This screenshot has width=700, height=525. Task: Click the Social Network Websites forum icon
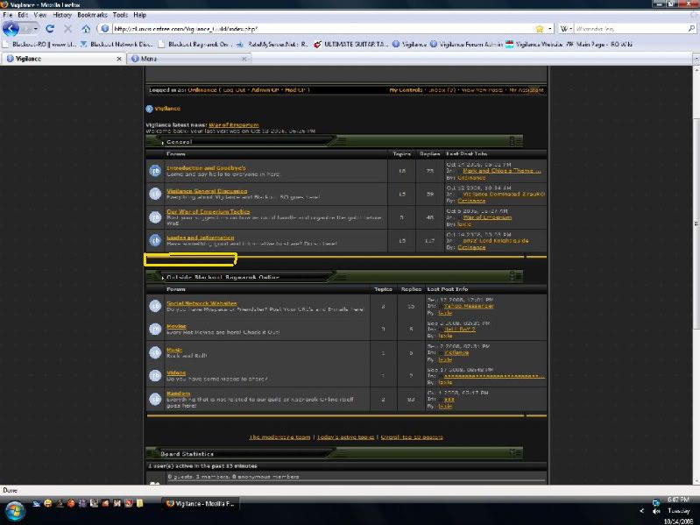point(155,306)
